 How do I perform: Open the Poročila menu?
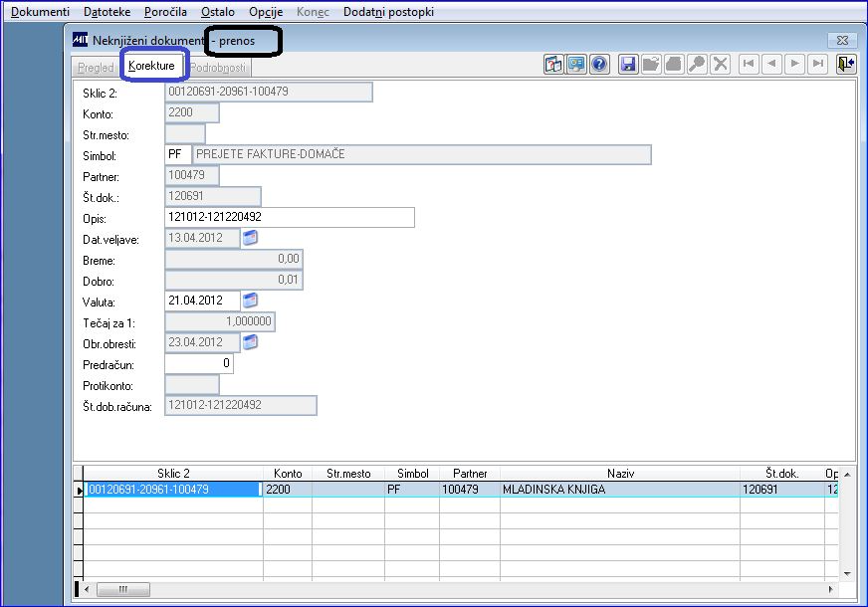(x=165, y=12)
